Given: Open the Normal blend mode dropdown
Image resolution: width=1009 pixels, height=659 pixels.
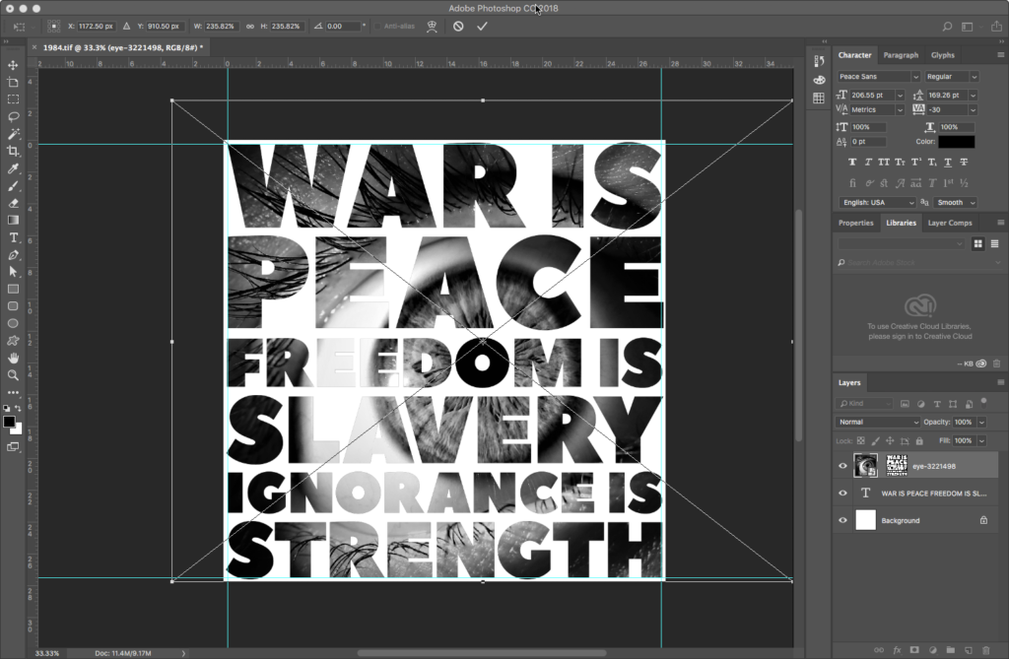Looking at the screenshot, I should tap(877, 422).
